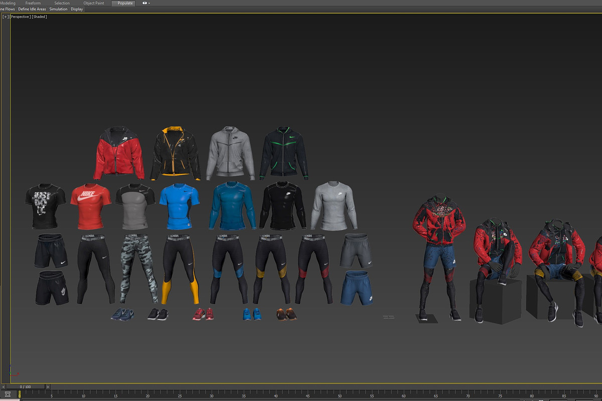
Task: Open the Shaded viewport shading menu
Action: (39, 17)
